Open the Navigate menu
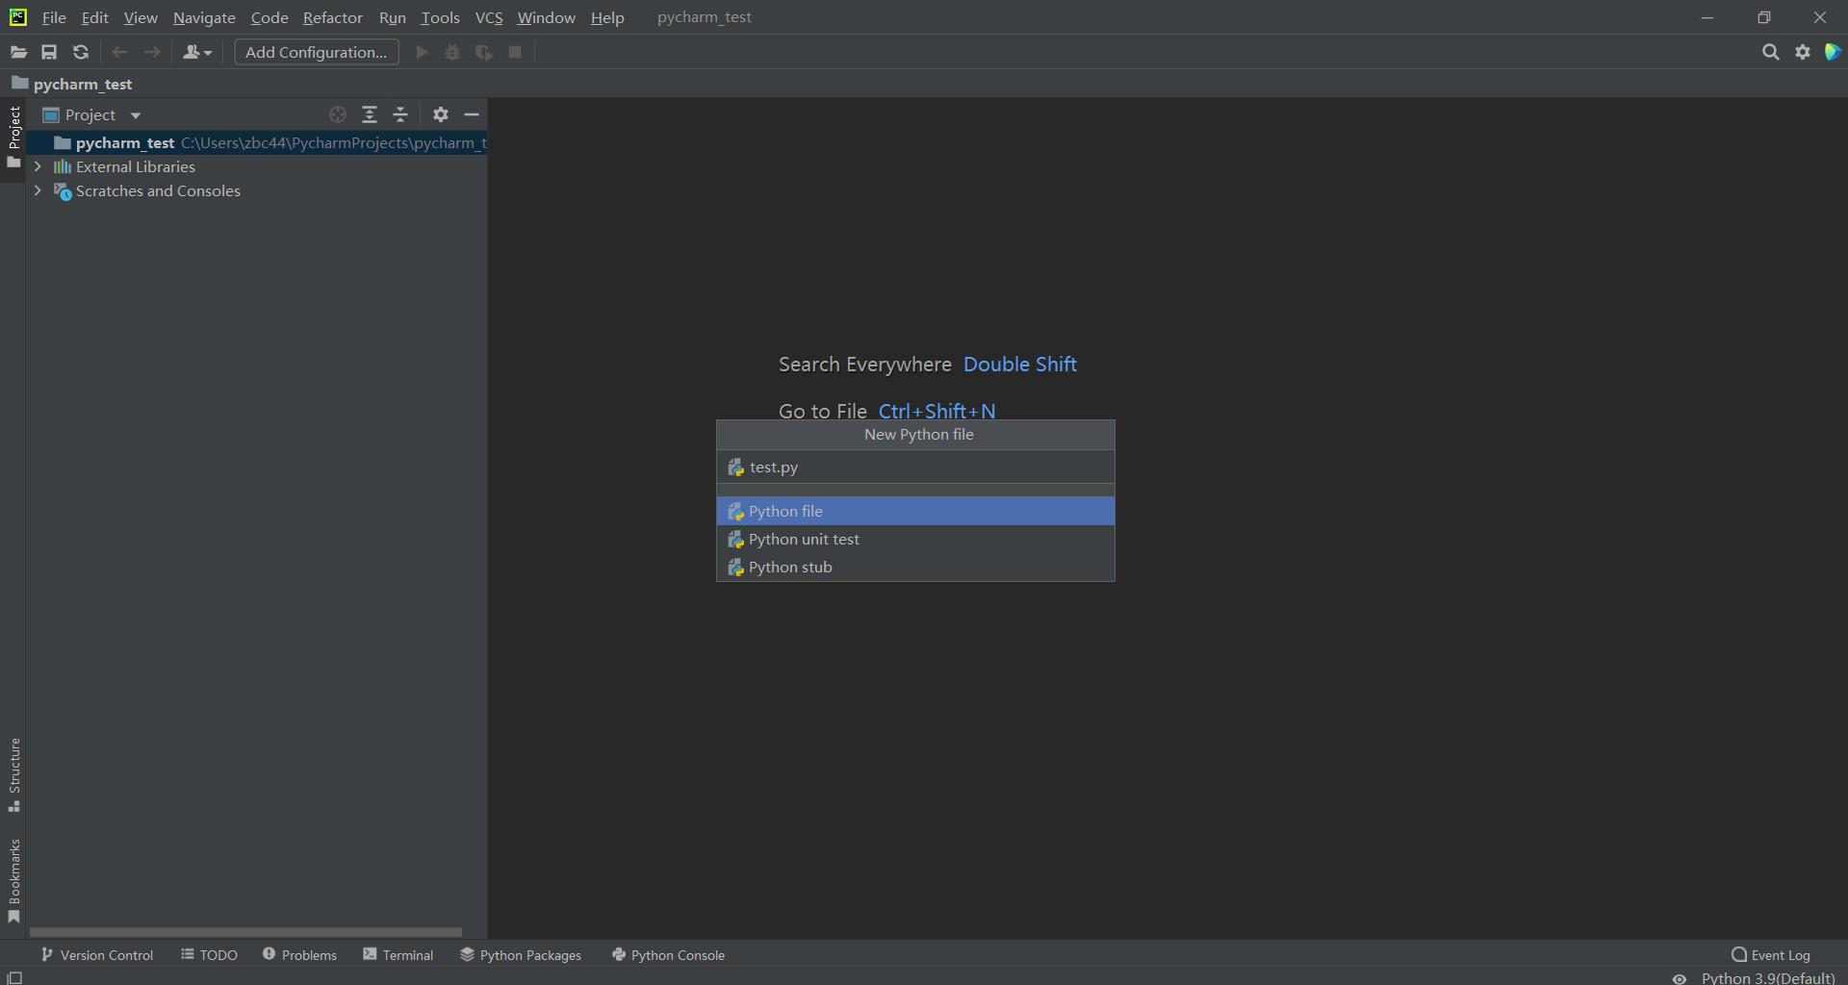 coord(204,17)
